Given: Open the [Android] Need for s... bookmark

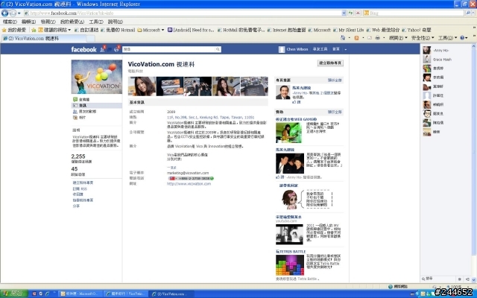Looking at the screenshot, I should point(191,30).
